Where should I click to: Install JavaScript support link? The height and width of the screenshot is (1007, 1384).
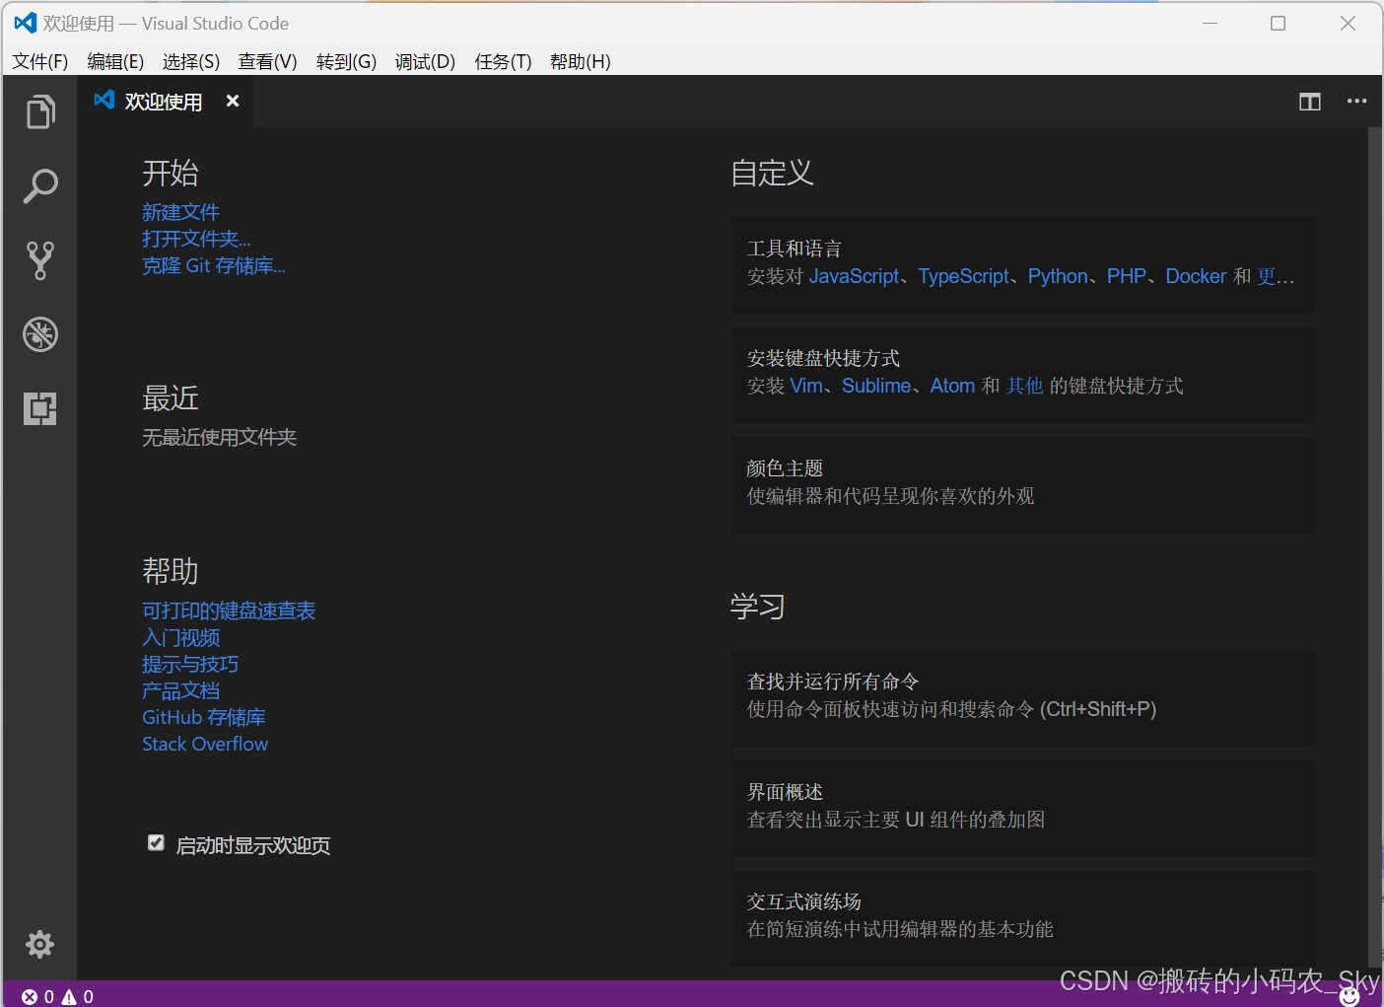coord(854,276)
